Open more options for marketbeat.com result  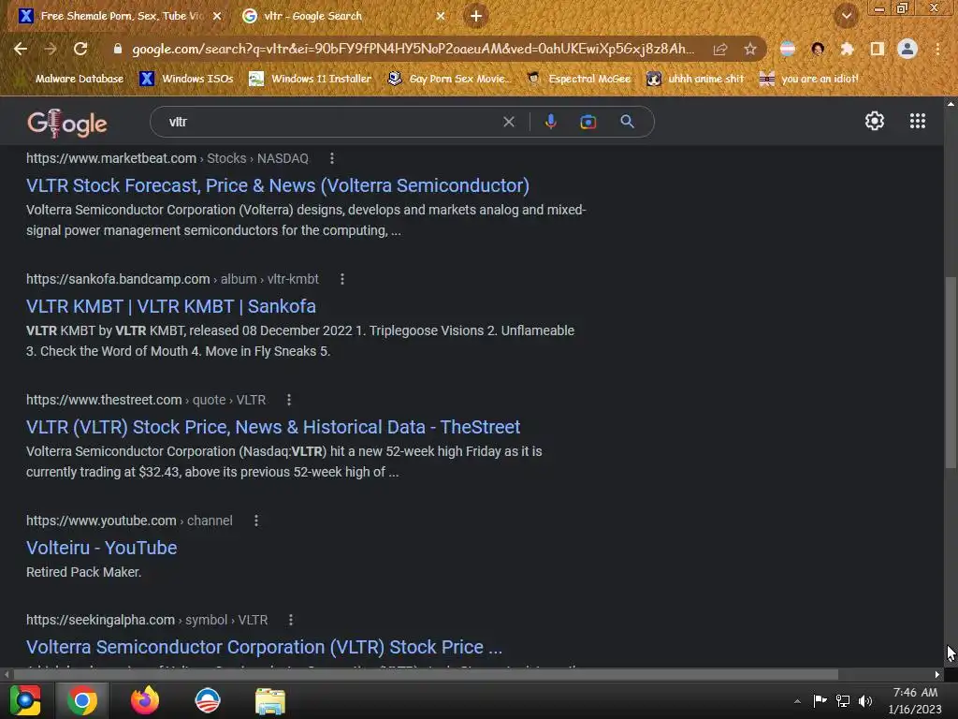(332, 158)
